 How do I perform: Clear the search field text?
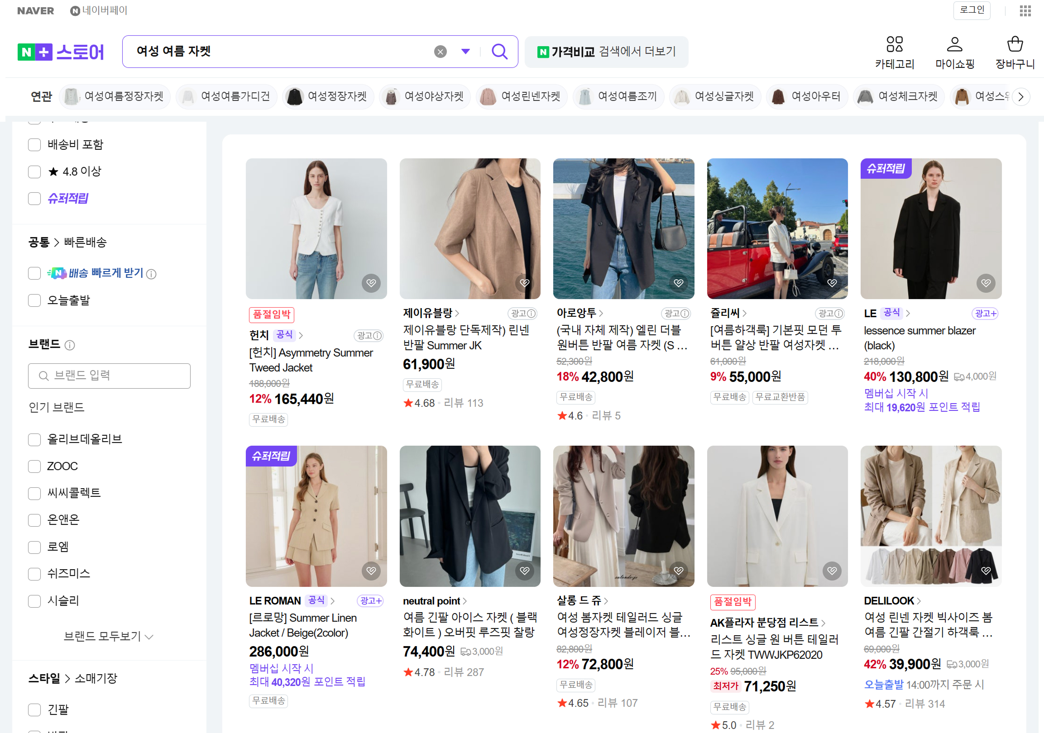440,52
